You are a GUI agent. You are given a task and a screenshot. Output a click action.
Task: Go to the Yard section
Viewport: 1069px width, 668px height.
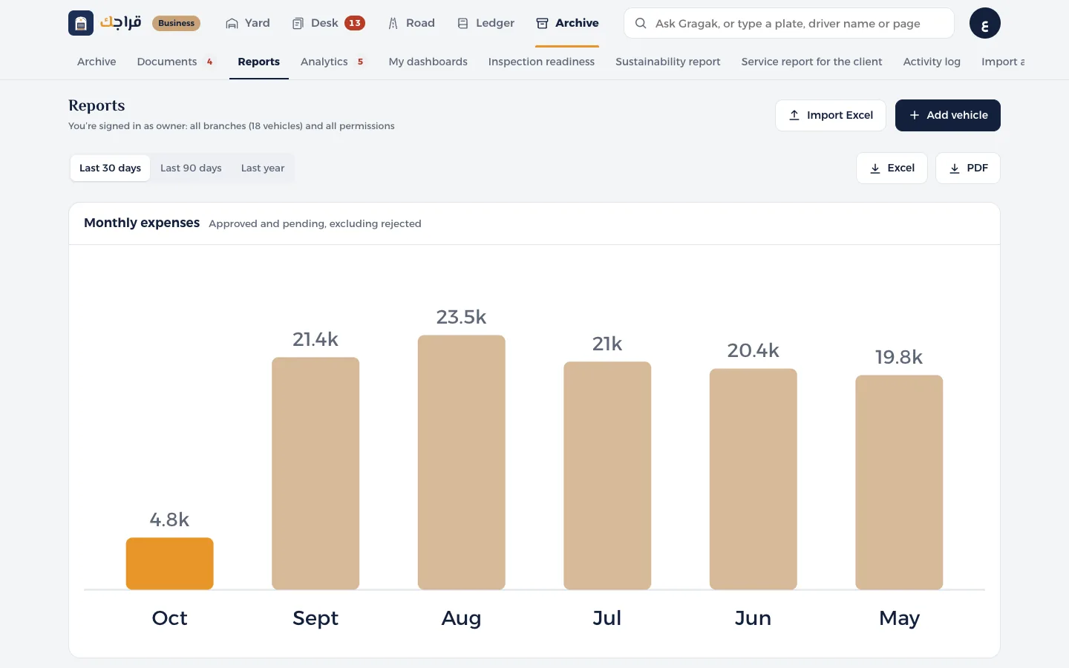click(248, 23)
